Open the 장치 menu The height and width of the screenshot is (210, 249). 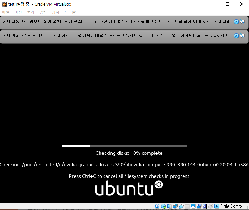[x=56, y=12]
